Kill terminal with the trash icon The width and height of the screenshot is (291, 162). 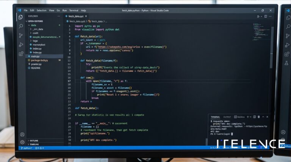(x=259, y=117)
